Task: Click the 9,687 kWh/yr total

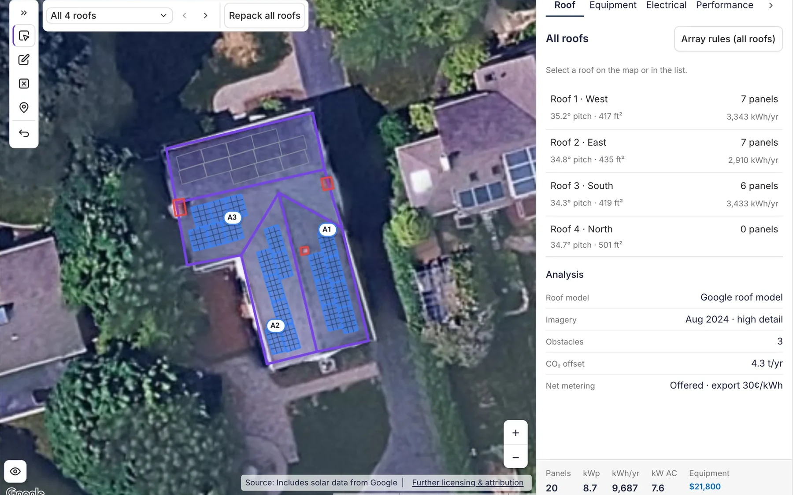Action: [625, 488]
